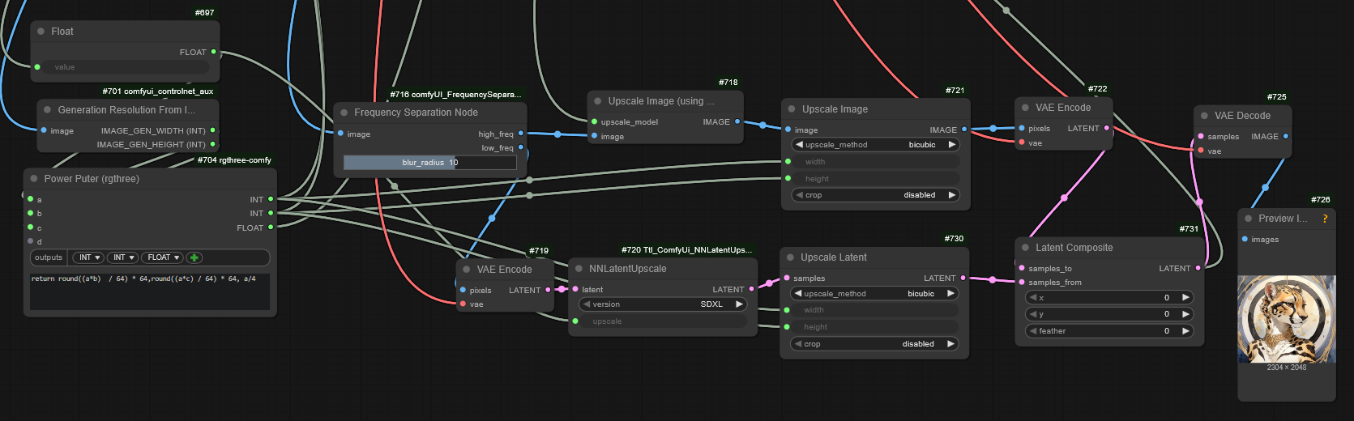Click the question mark icon on Preview node
Screen dimensions: 1354x421
[1325, 219]
